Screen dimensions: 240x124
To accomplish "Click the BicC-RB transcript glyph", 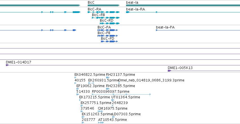I will [106, 18].
